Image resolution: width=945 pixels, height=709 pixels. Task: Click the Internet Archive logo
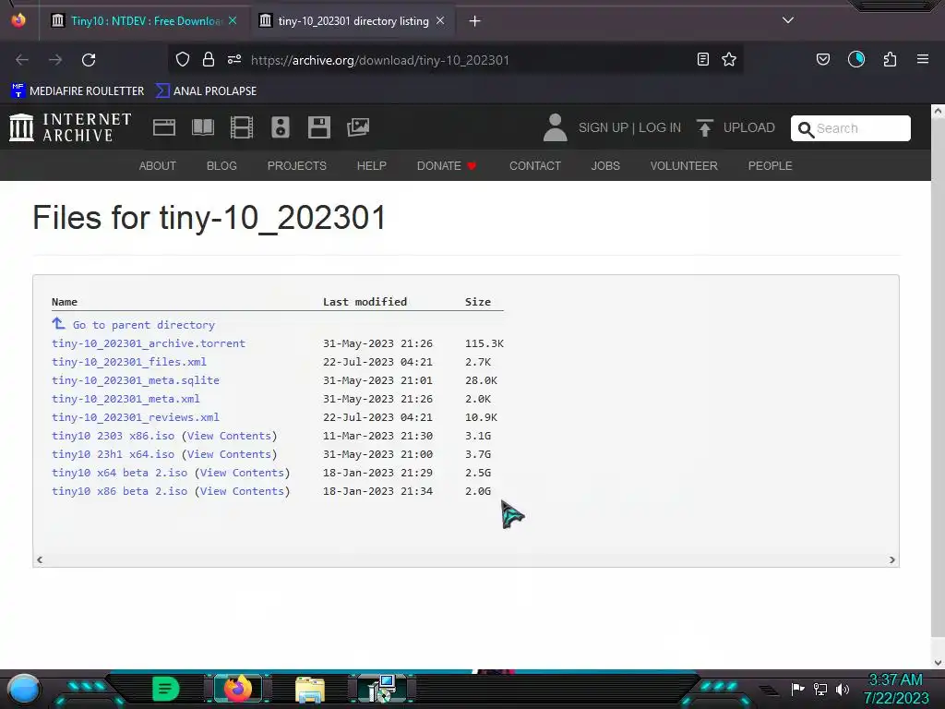point(70,127)
